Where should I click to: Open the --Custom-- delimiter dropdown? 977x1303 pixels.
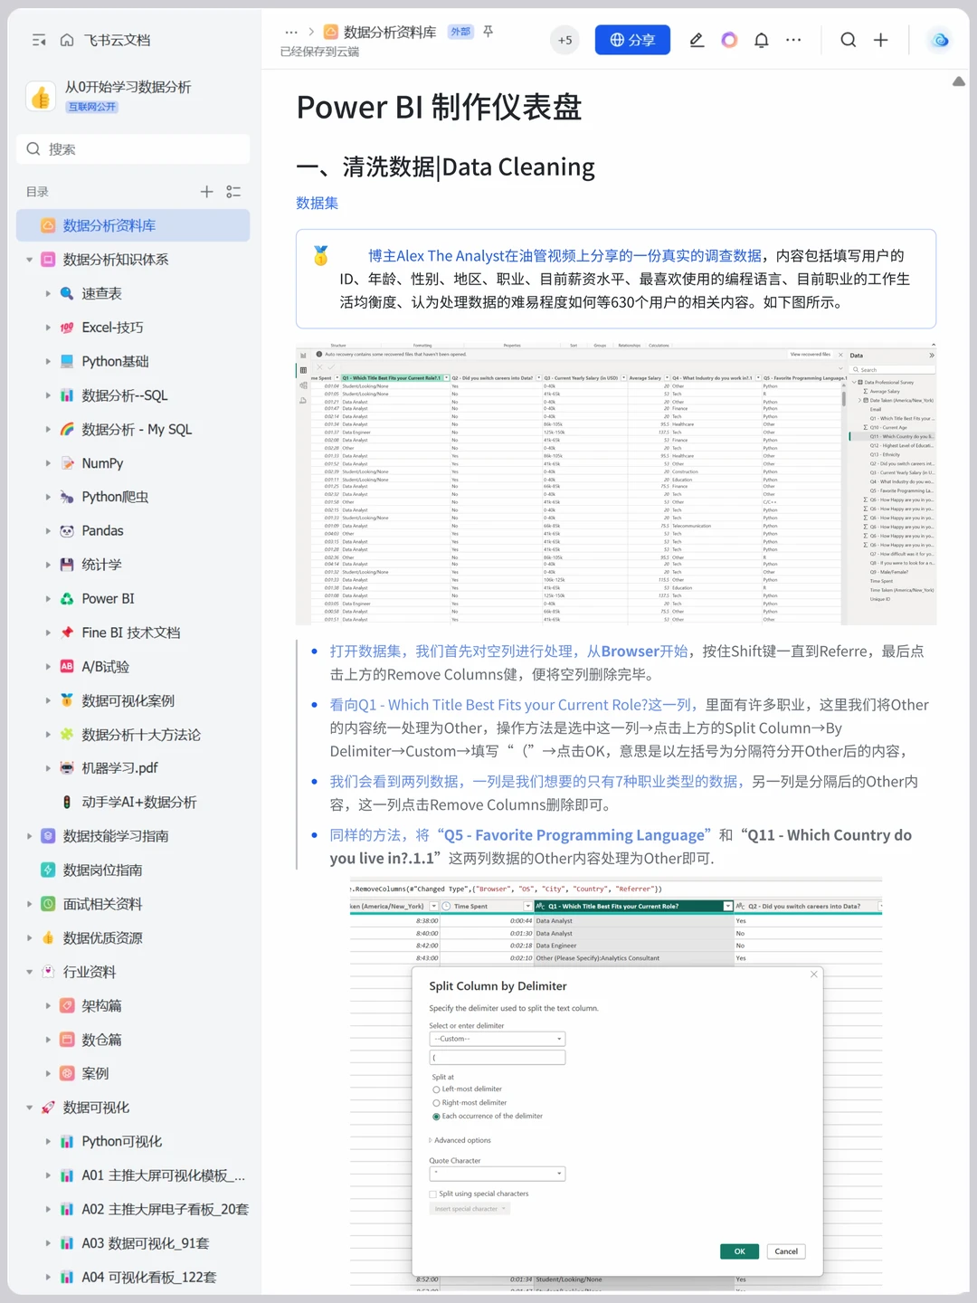(497, 1038)
